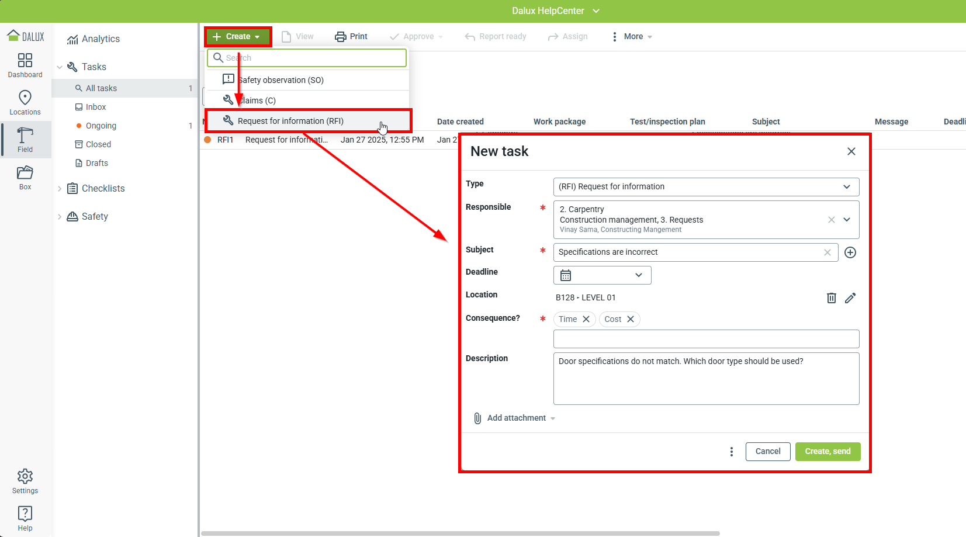Edit location with the pencil icon
The width and height of the screenshot is (966, 537).
tap(850, 298)
